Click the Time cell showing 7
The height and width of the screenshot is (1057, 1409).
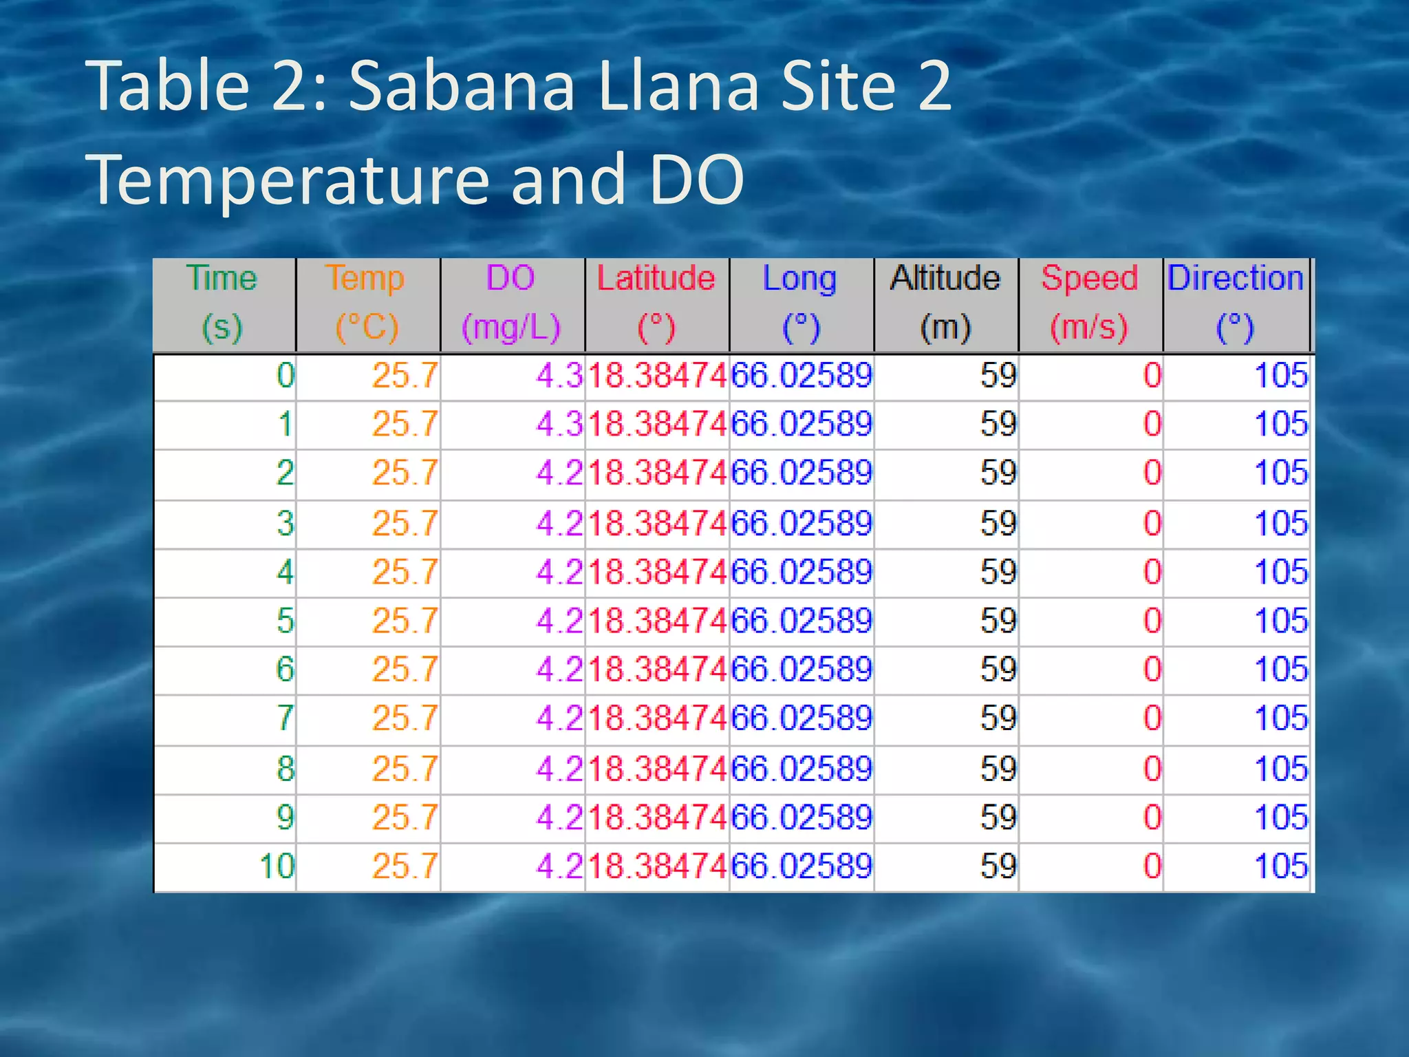224,720
